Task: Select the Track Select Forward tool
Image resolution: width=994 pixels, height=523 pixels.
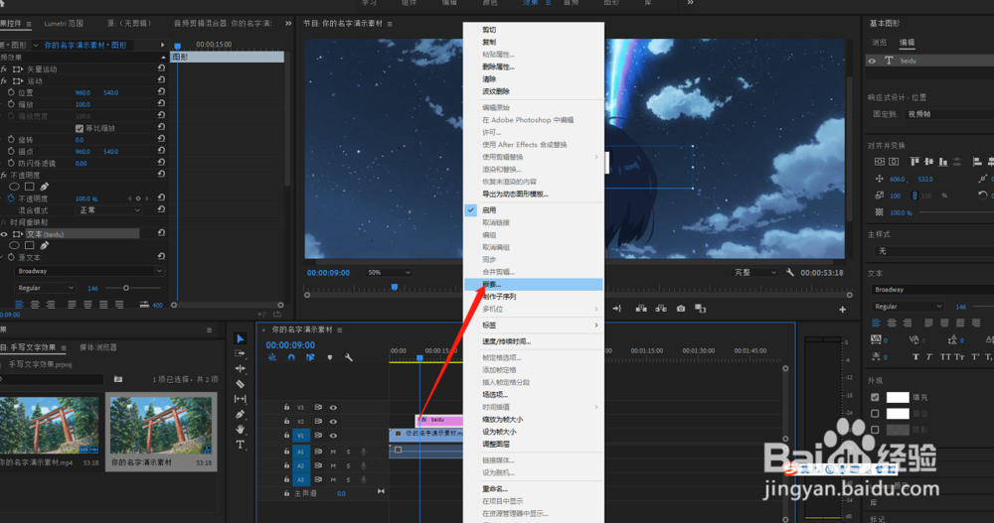Action: (240, 353)
